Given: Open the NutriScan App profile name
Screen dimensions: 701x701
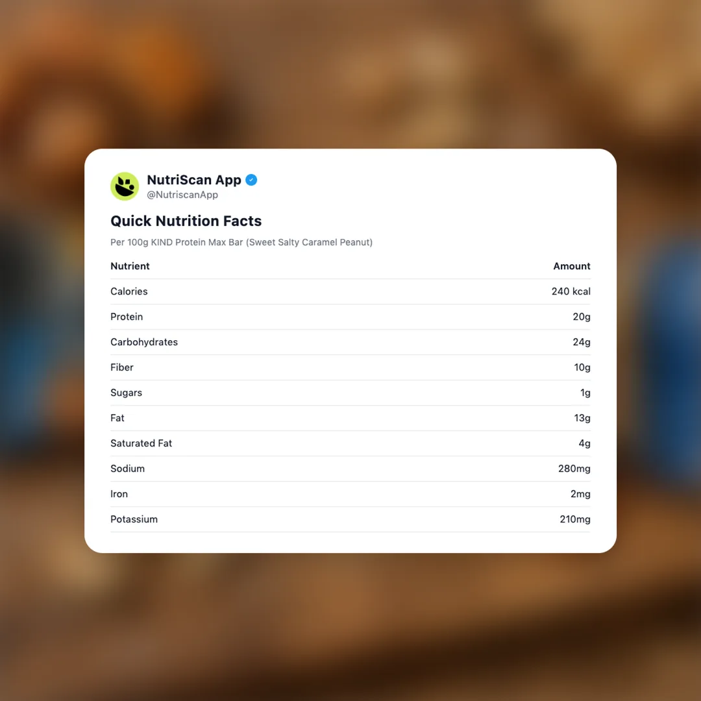Looking at the screenshot, I should tap(193, 180).
